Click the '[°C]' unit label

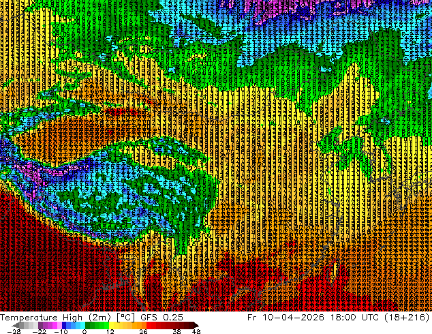(x=125, y=317)
